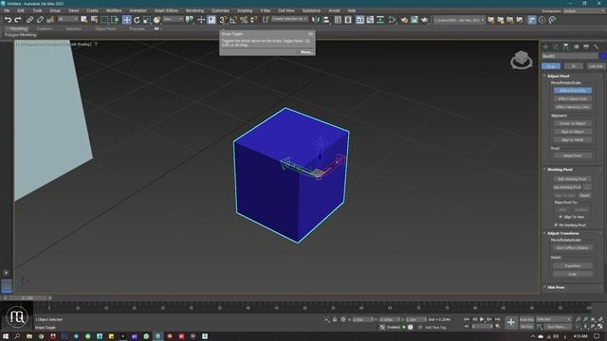This screenshot has width=607, height=341.
Task: Open the Layer Explorer icon
Action: point(348,20)
